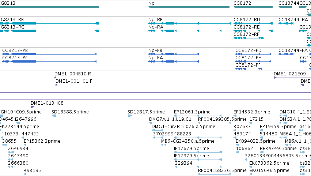Screen dimensions: 311x176
Task: Select protein Np-PA
Action: [174, 61]
